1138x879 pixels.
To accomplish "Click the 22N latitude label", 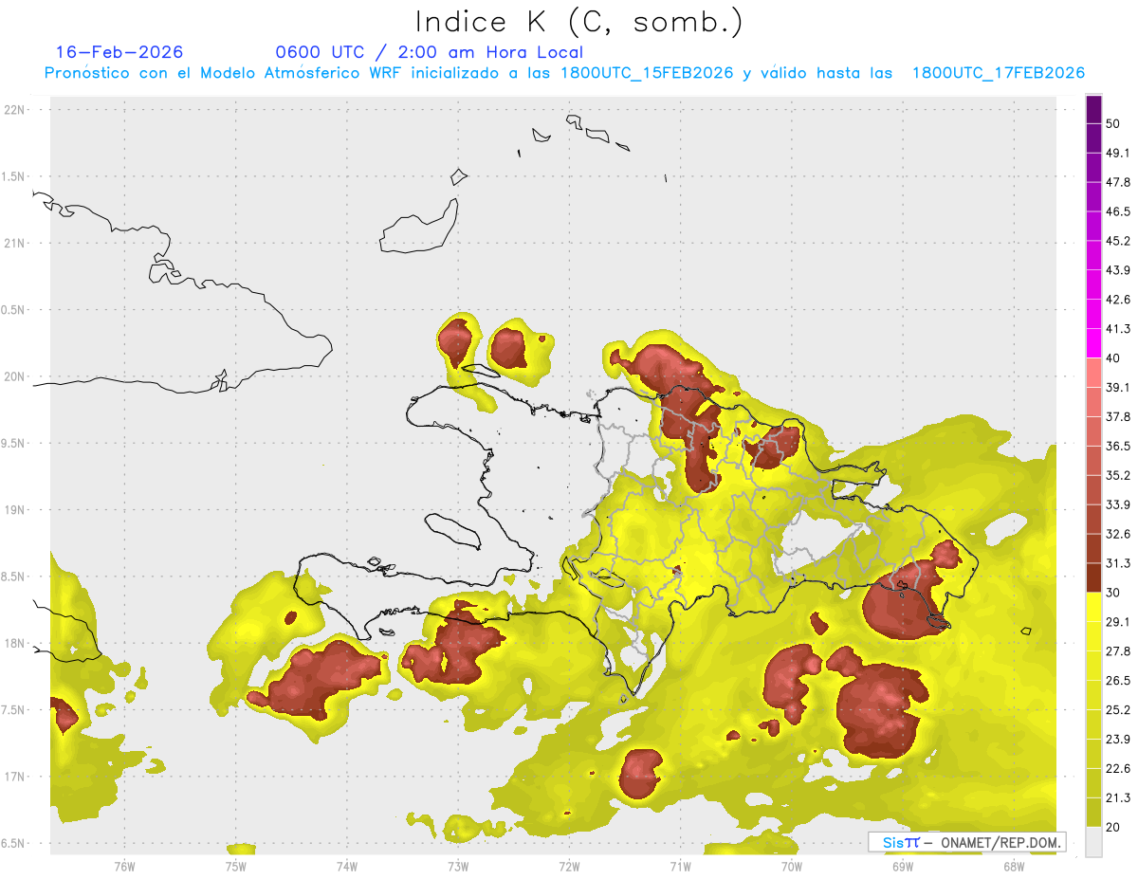I will click(x=16, y=109).
